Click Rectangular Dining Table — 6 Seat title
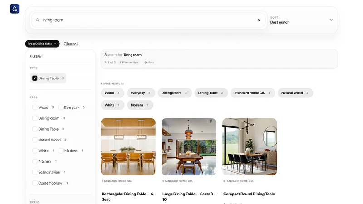 tap(128, 197)
